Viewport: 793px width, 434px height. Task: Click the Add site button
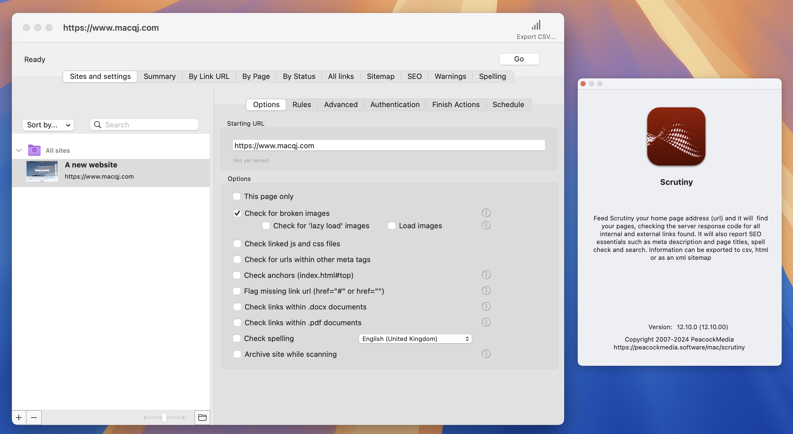click(19, 417)
